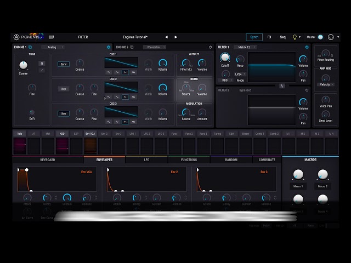
Task: Adjust Macro 1 knob
Action: tap(298, 175)
